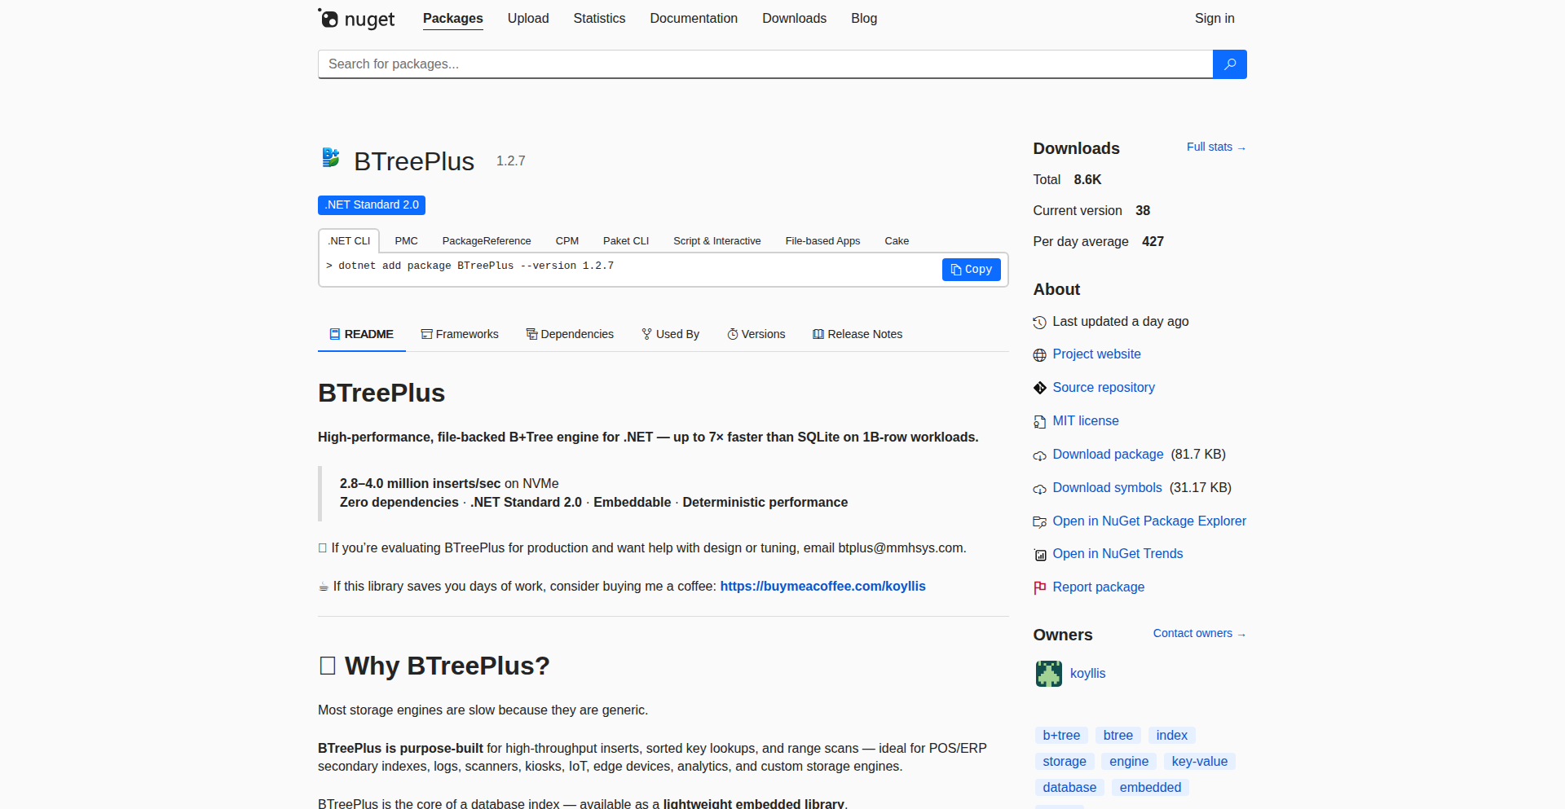The image size is (1565, 809).
Task: Click the flag icon to report the package
Action: pyautogui.click(x=1039, y=587)
